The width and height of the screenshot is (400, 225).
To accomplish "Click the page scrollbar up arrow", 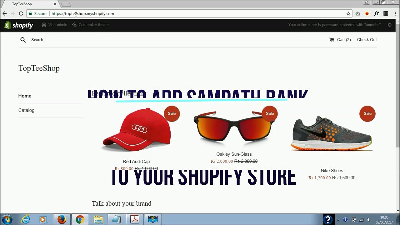I will click(x=397, y=21).
